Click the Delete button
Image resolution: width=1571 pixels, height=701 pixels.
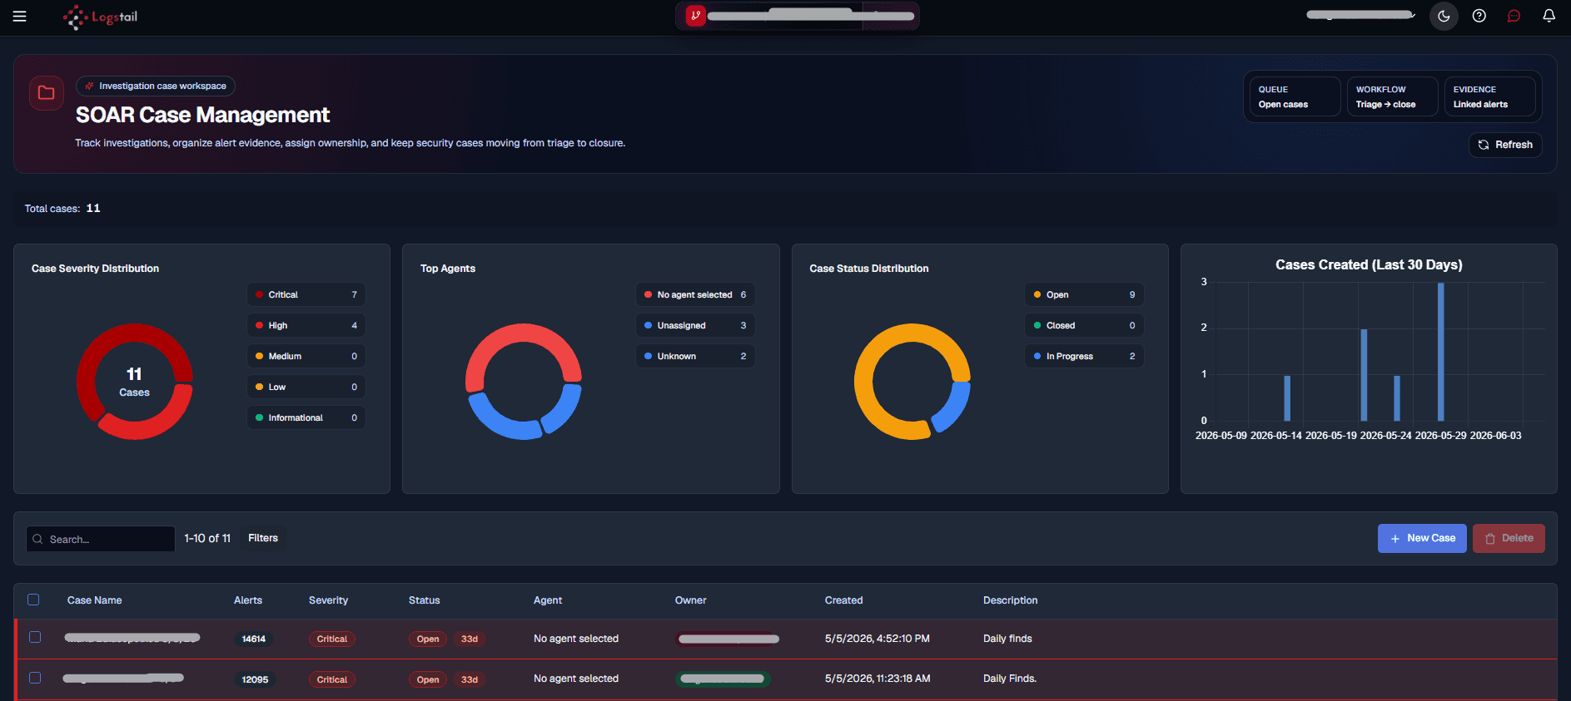(1509, 538)
